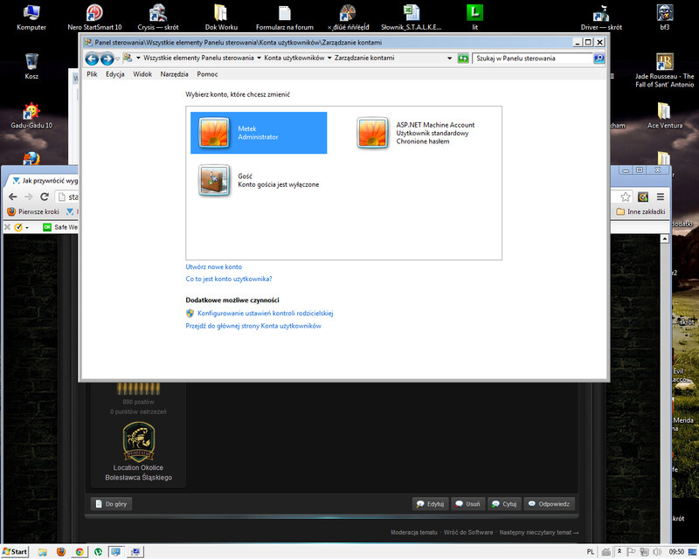The width and height of the screenshot is (699, 559).
Task: Click the Chrome bookmark star icon
Action: click(626, 197)
